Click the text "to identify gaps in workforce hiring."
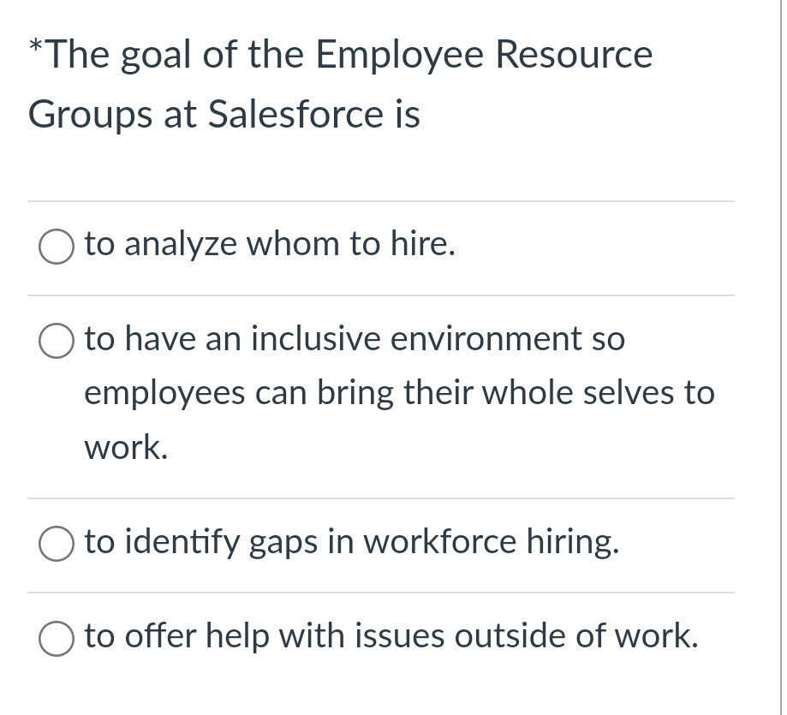Screen dimensions: 787x715 (351, 542)
